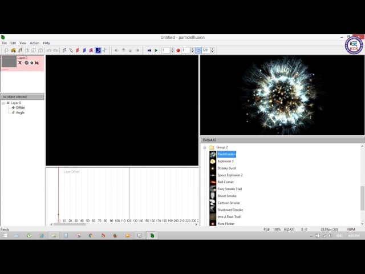365x274 pixels.
Task: Click the New project toolbar icon
Action: (x=6, y=50)
